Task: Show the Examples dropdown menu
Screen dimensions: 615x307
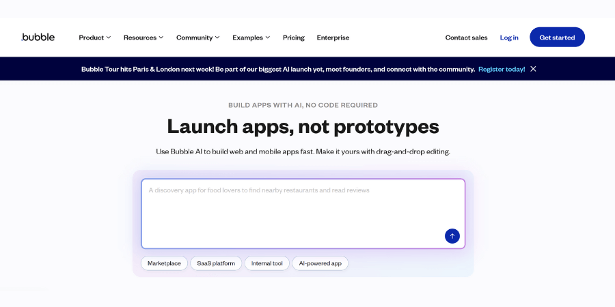Action: pyautogui.click(x=251, y=38)
